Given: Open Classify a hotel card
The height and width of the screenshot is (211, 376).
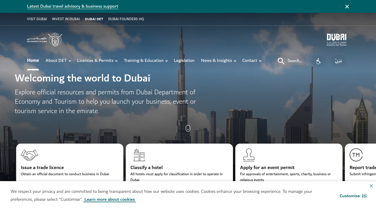Looking at the screenshot, I should pos(179,163).
